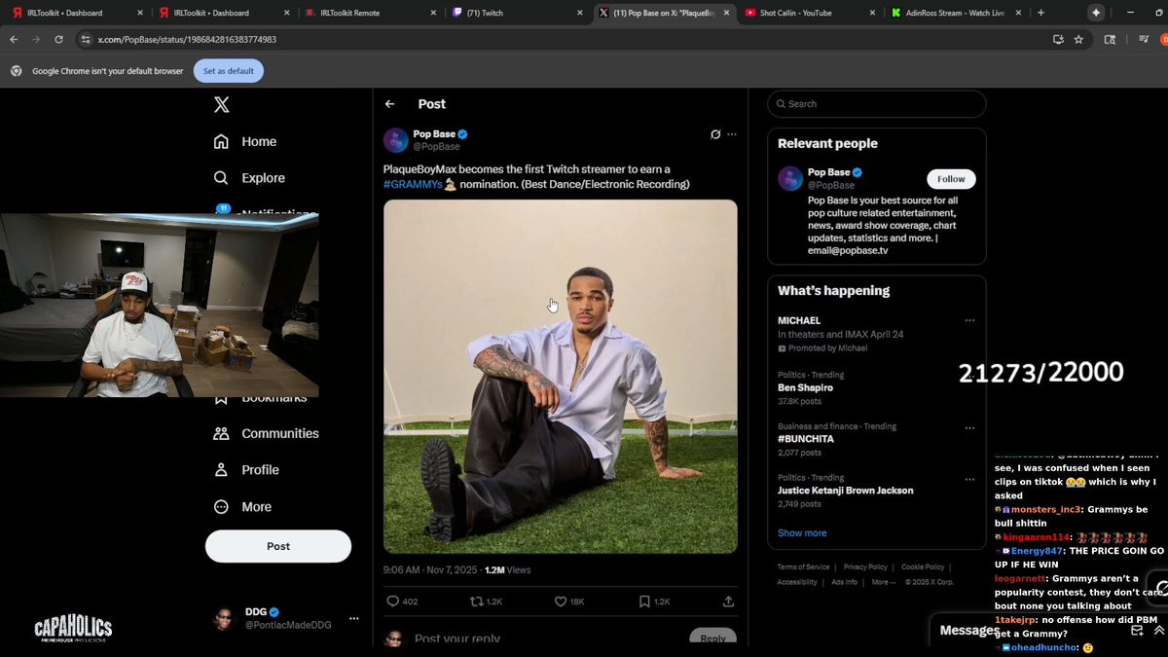Open more options for MICHAEL trend
The height and width of the screenshot is (657, 1168).
point(969,320)
